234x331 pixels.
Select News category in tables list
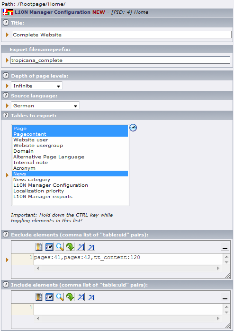click(x=70, y=179)
